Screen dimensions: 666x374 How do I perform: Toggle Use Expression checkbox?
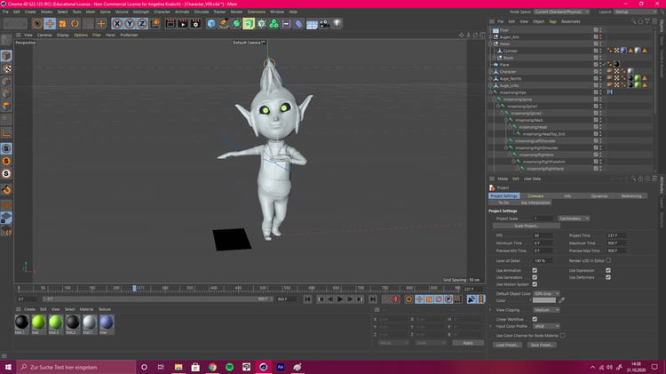click(608, 271)
